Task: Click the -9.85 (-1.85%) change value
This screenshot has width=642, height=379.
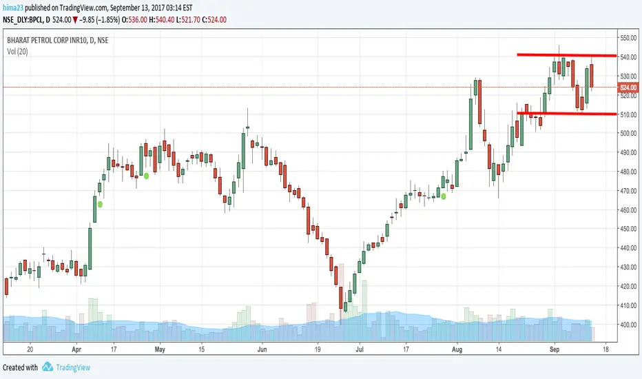Action: point(99,20)
